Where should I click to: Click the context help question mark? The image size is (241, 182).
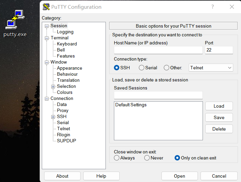click(212, 7)
